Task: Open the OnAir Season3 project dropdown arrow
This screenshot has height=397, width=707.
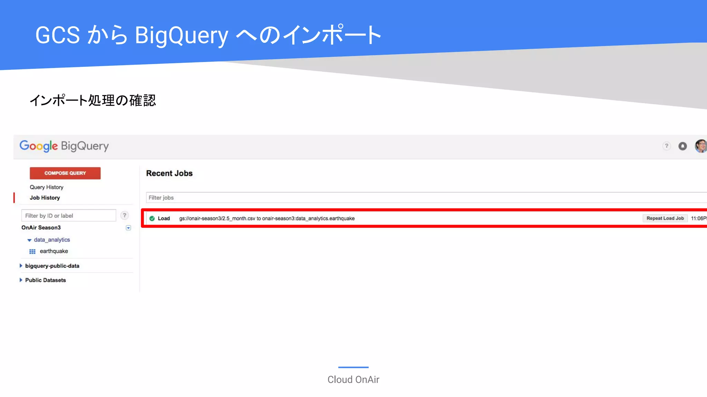Action: click(x=128, y=228)
